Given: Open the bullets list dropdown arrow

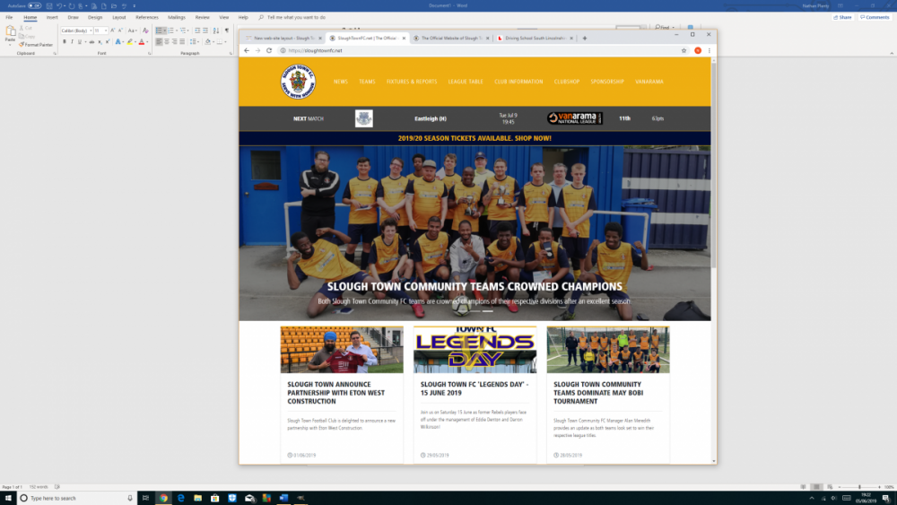Looking at the screenshot, I should (165, 30).
